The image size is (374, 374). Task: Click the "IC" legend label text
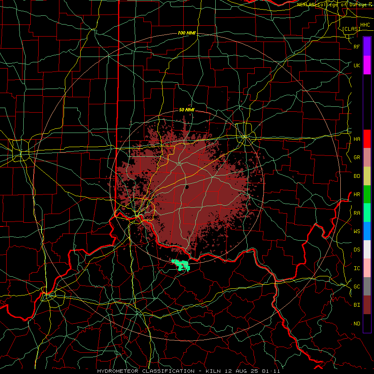[357, 268]
